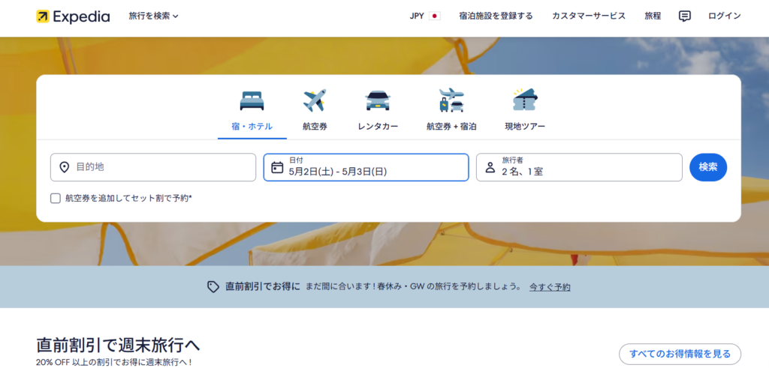Open the 旅行者 travelers selector
The width and height of the screenshot is (769, 368).
point(578,167)
